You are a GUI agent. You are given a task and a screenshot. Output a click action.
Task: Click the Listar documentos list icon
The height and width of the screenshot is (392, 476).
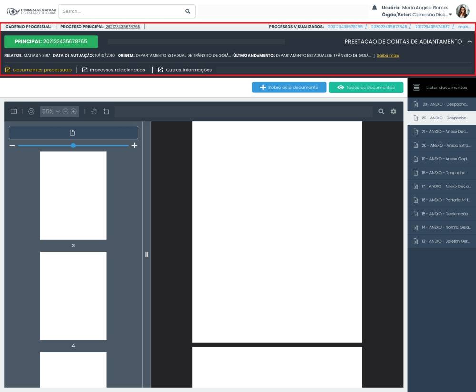click(x=416, y=88)
